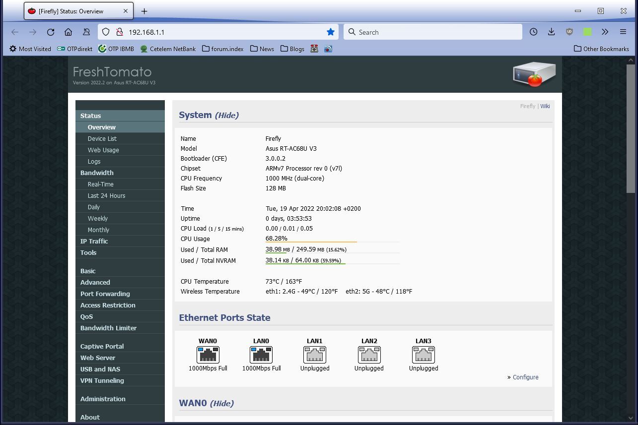
Task: Open Web Server section
Action: [120, 358]
